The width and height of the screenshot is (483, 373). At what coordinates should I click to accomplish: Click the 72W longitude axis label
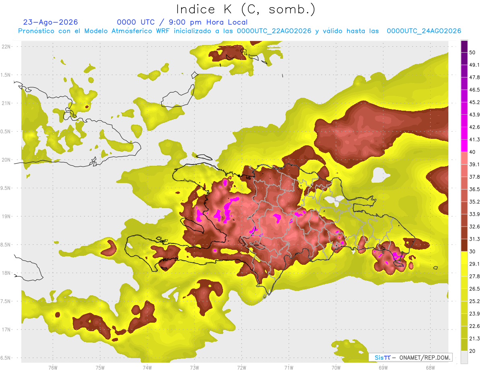(x=242, y=367)
